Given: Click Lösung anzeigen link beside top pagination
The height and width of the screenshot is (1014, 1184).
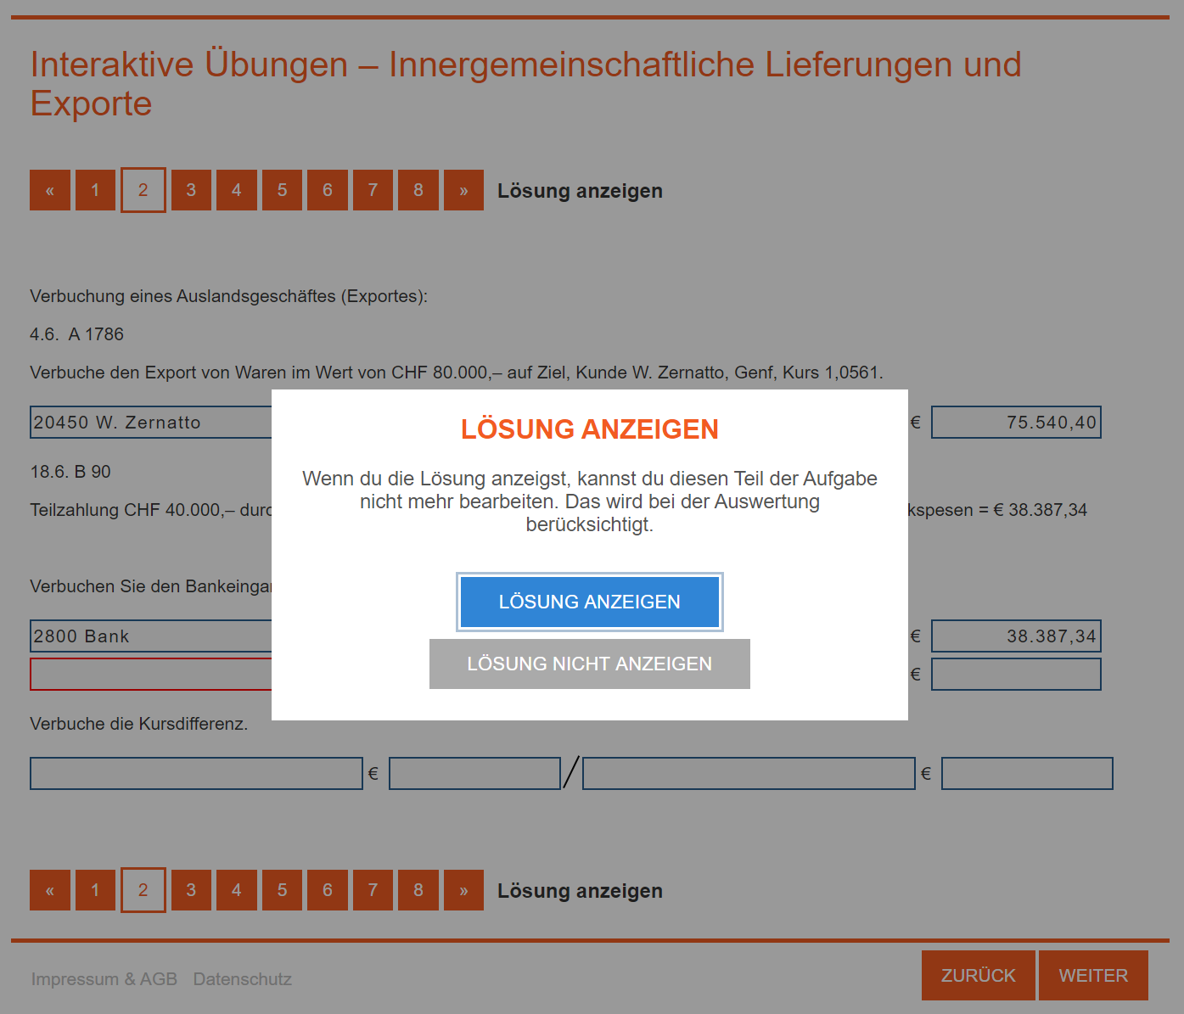Looking at the screenshot, I should [x=580, y=191].
